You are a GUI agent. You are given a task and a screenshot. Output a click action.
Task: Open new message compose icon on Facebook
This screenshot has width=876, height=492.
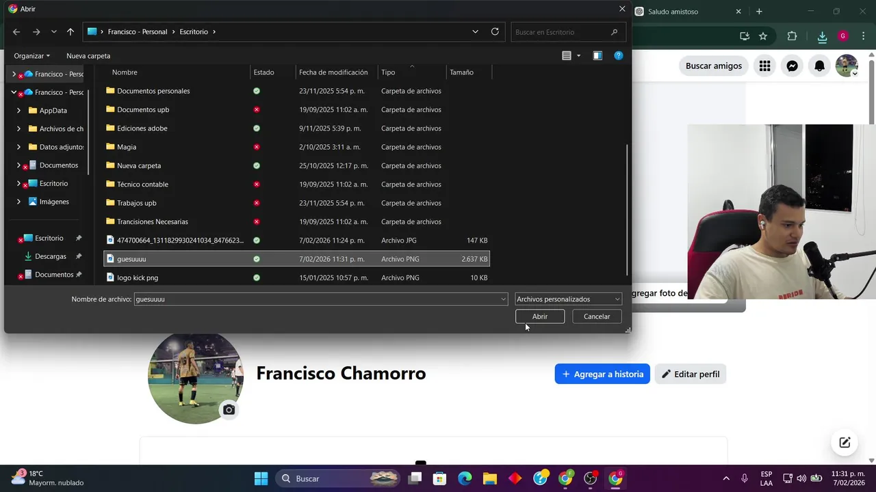coord(845,442)
